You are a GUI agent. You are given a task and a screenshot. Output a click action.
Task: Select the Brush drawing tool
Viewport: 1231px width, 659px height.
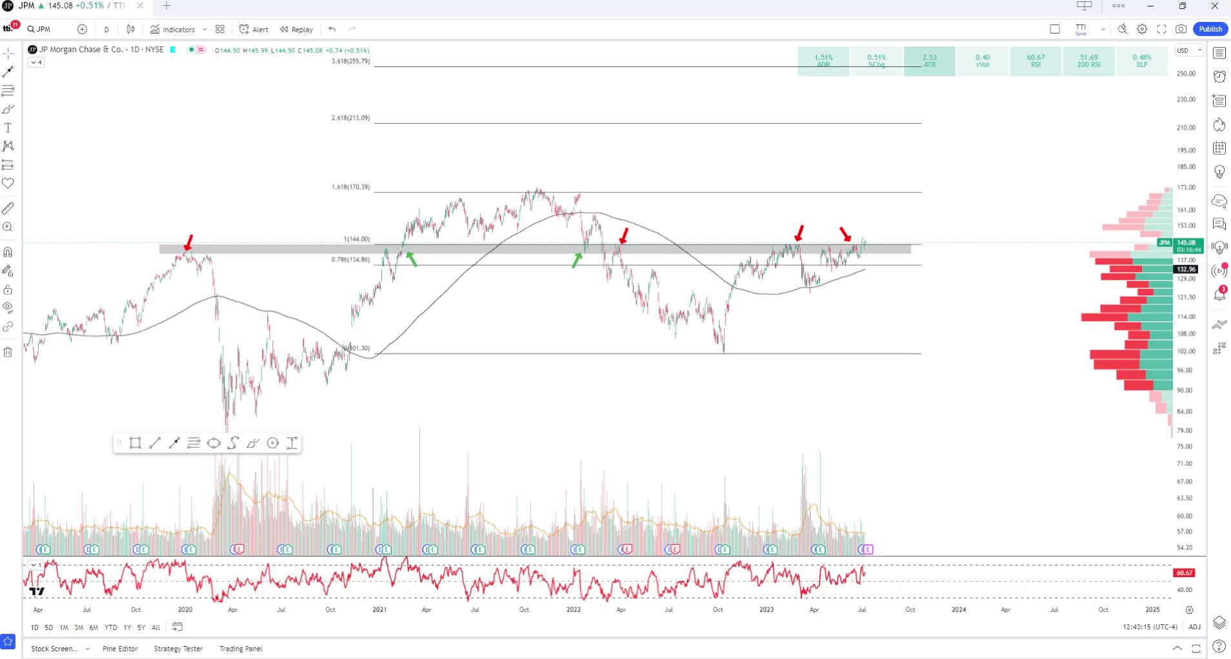[x=8, y=109]
